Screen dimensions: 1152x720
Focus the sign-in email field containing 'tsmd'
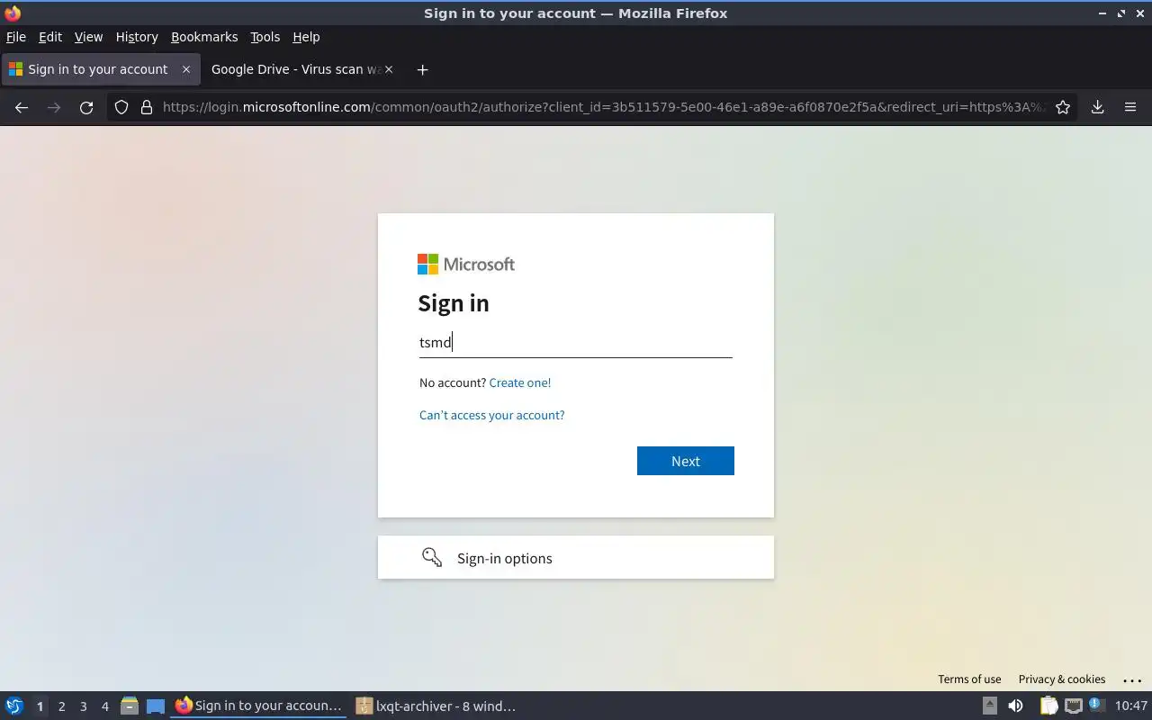pyautogui.click(x=576, y=342)
